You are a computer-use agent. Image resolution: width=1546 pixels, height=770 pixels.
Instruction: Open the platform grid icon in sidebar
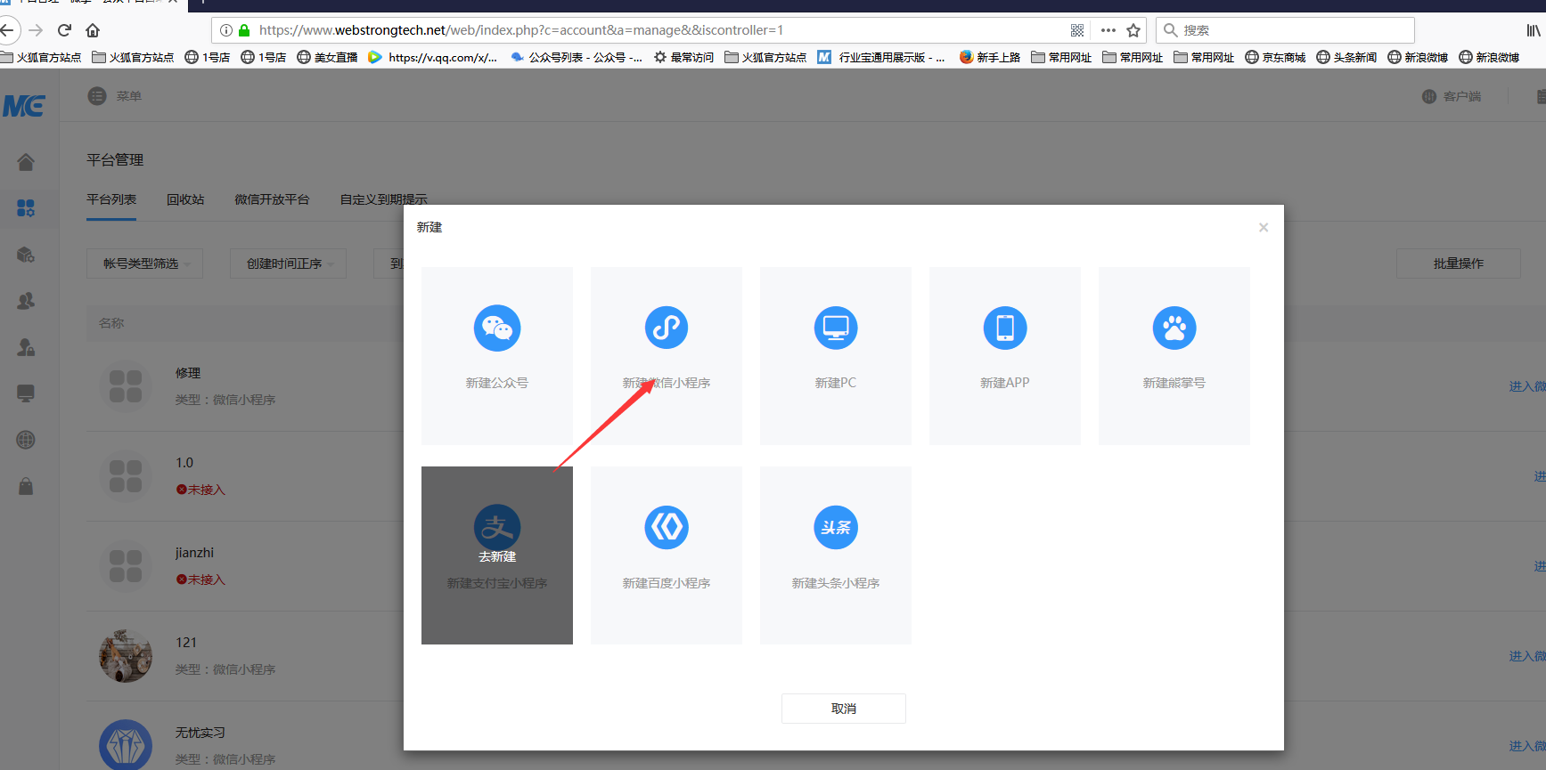click(x=26, y=208)
